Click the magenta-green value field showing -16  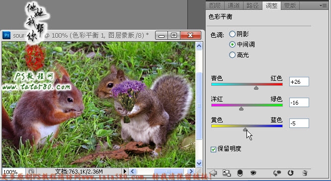pos(299,103)
